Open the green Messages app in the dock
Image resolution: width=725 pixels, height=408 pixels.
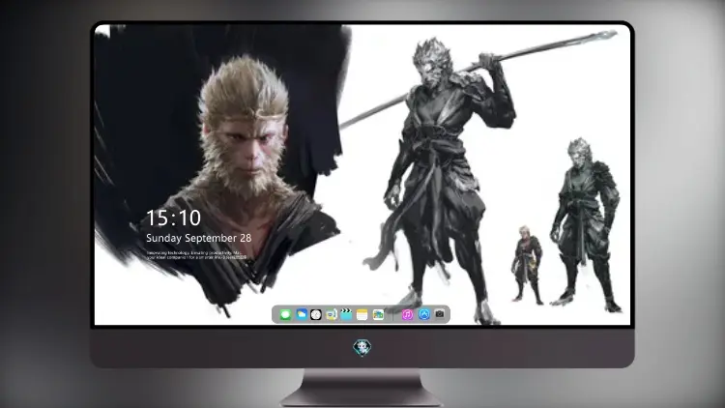(285, 314)
